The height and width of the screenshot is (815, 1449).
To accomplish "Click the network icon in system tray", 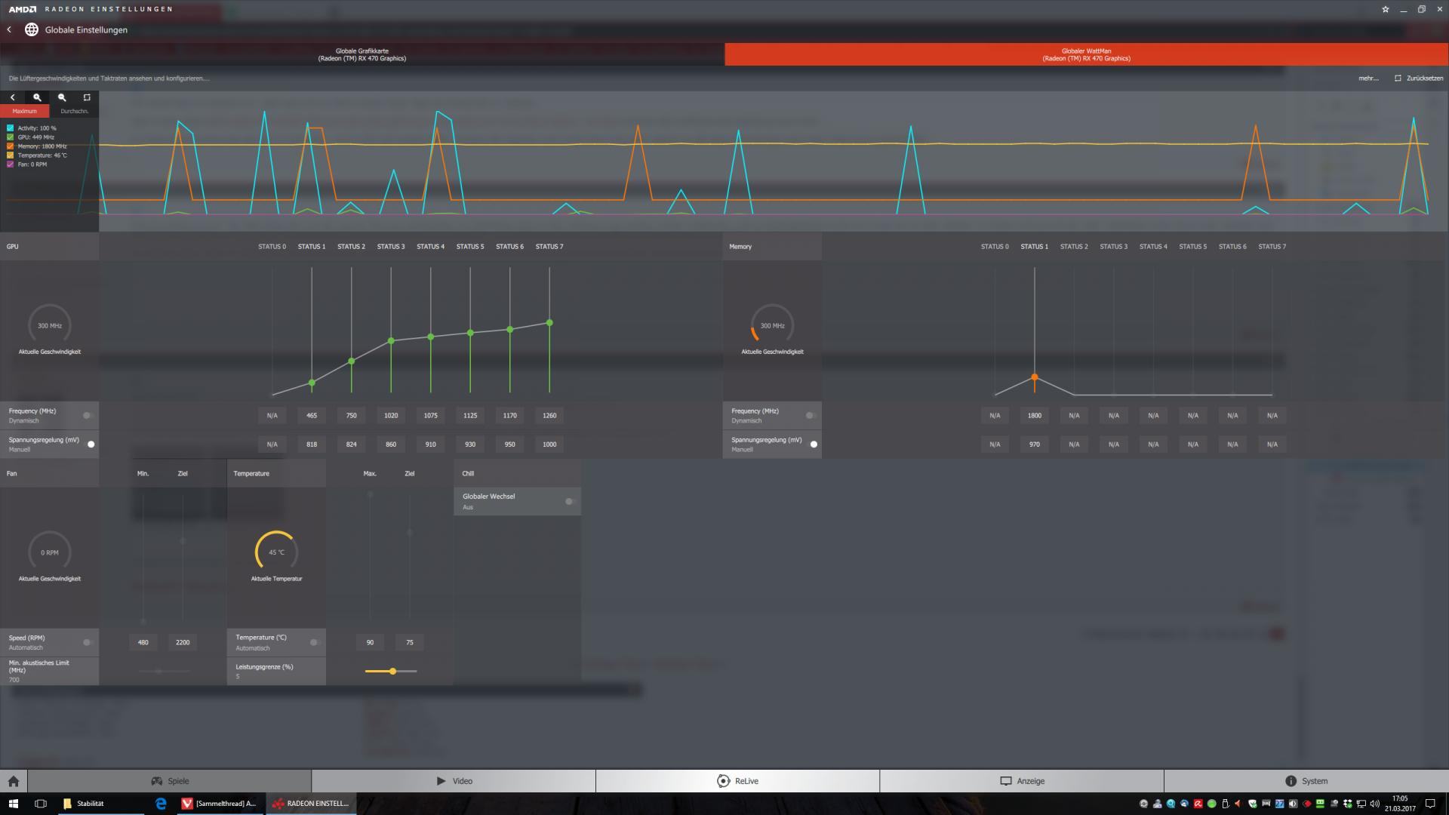I will [1361, 804].
